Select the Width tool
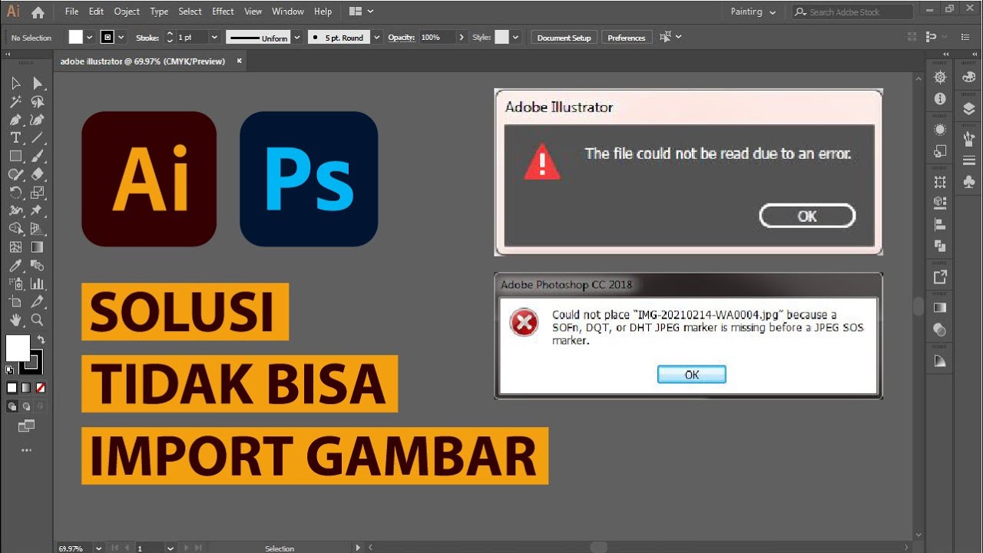983x553 pixels. pos(15,210)
